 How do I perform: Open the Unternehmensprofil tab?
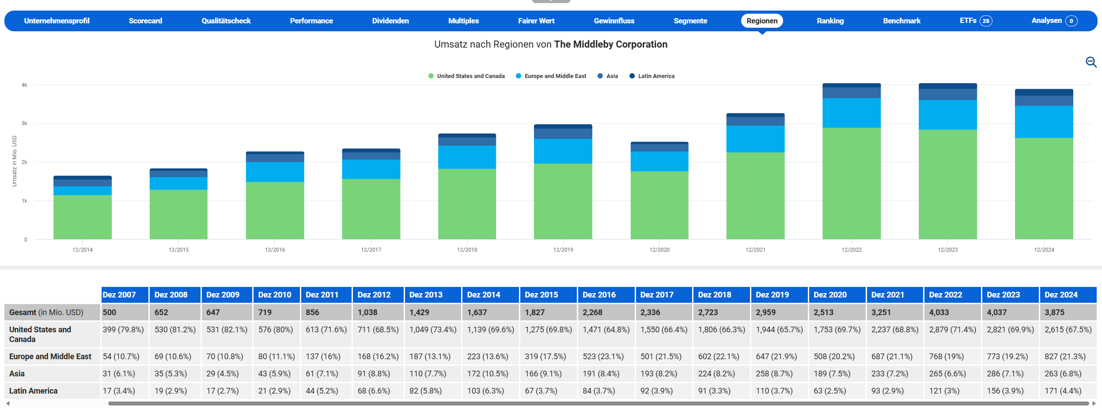[57, 21]
